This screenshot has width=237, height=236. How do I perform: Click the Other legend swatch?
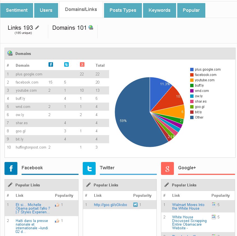tap(192, 117)
